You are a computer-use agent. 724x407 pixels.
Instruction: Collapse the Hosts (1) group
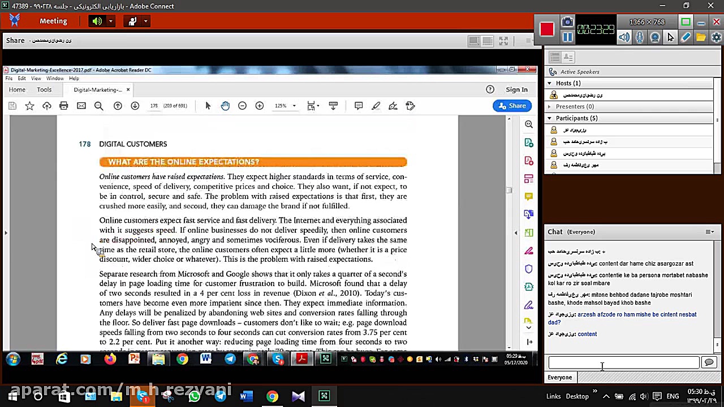[x=549, y=83]
